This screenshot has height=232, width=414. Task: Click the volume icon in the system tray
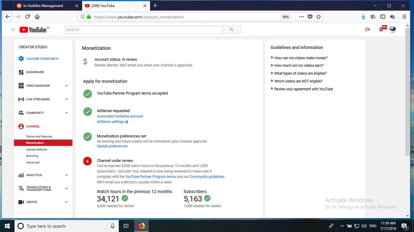364,226
